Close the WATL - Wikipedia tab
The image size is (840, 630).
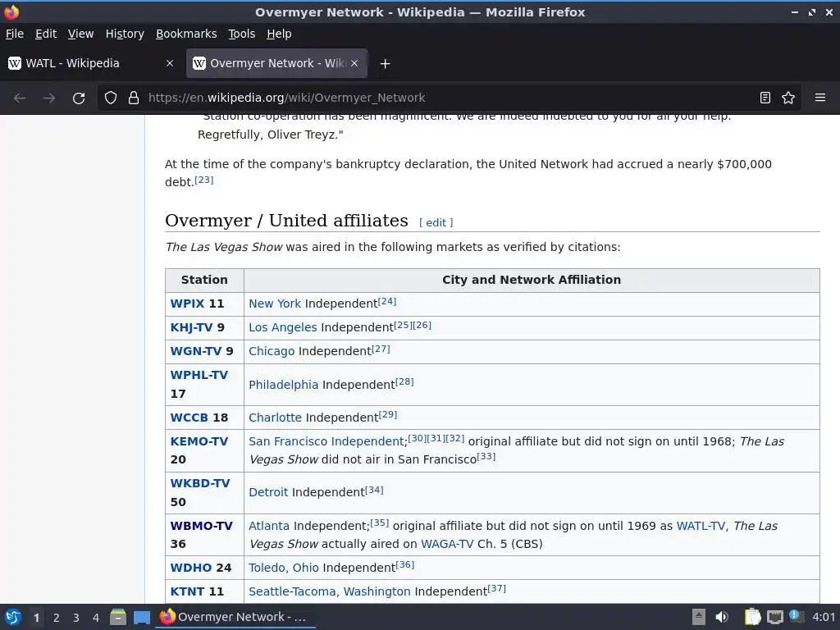tap(170, 63)
